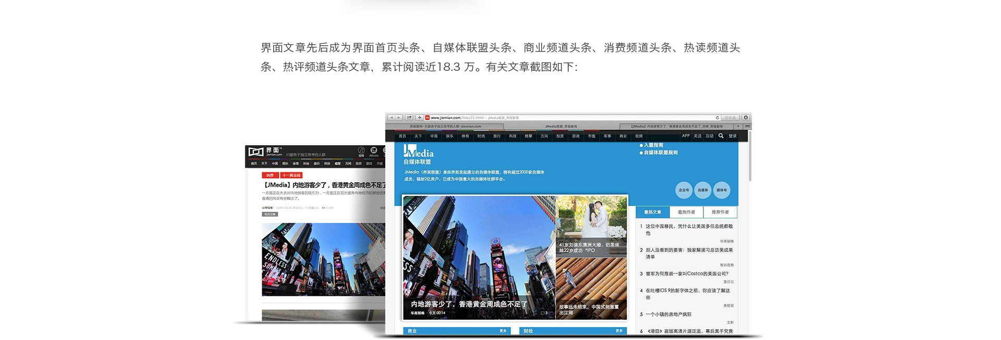Click the browser back arrow button

click(x=392, y=118)
